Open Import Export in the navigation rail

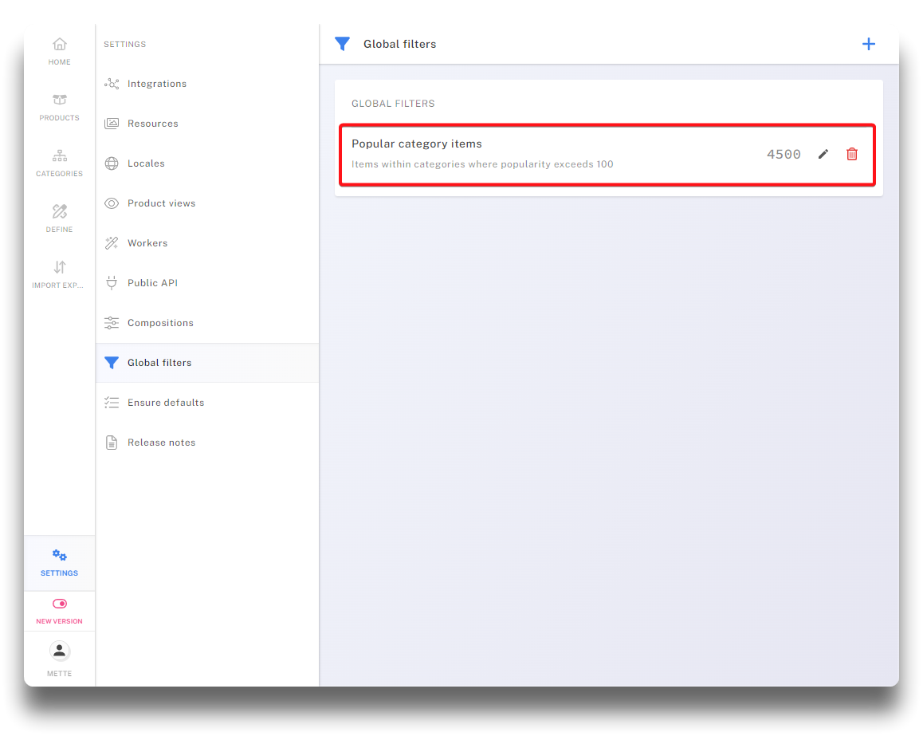point(60,274)
